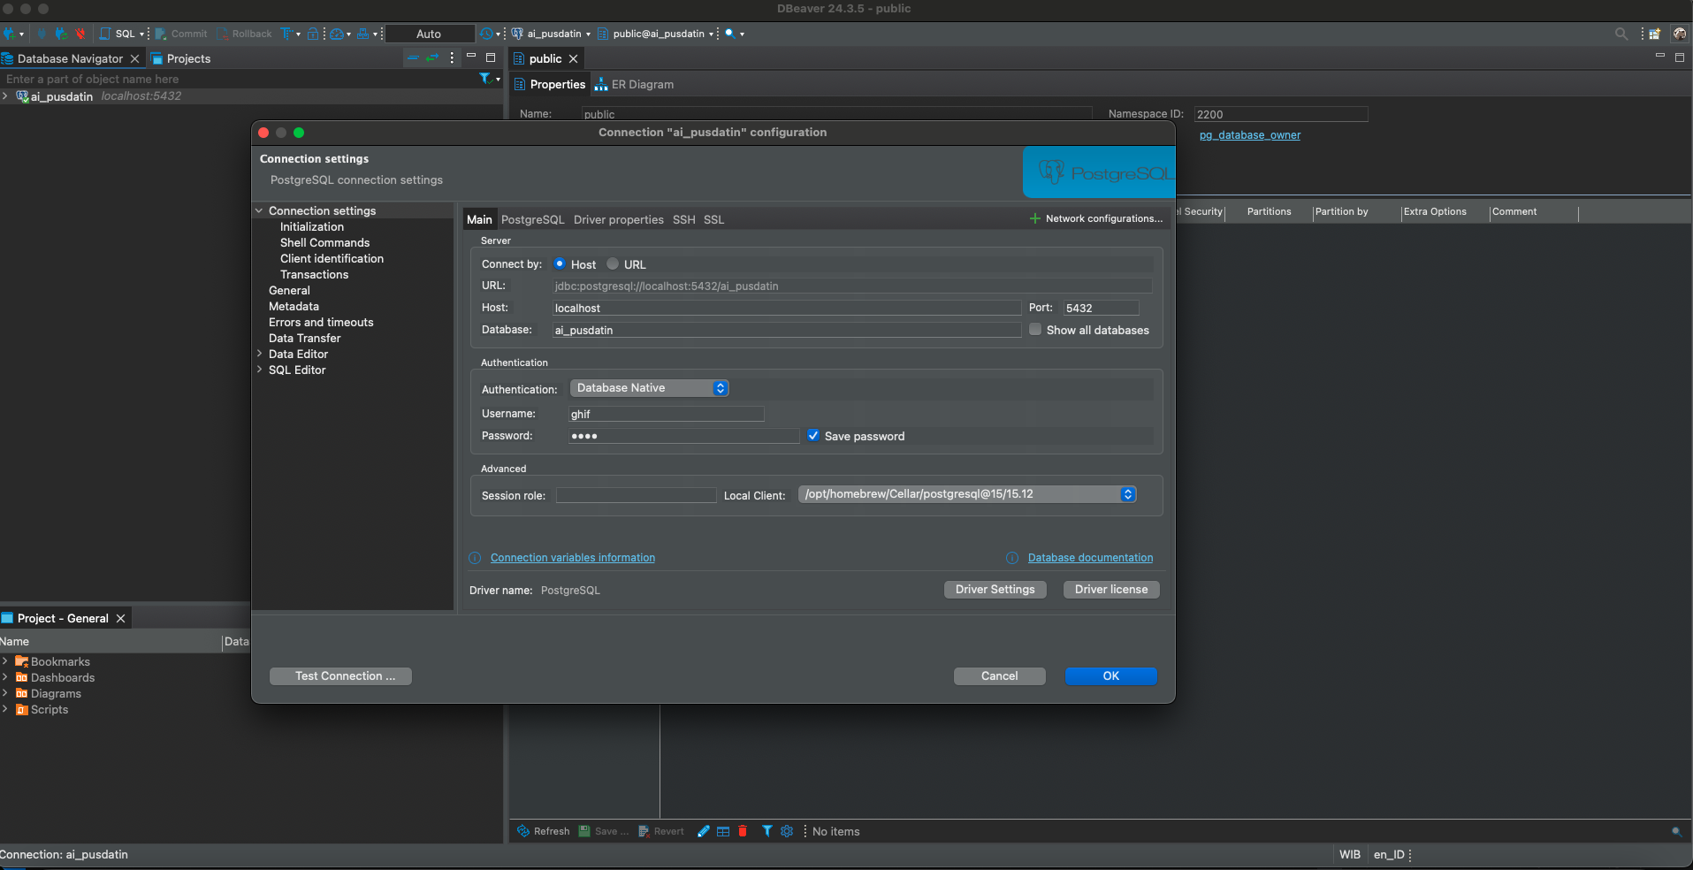Click the navigator filter funnel icon
This screenshot has height=870, width=1693.
pos(484,79)
